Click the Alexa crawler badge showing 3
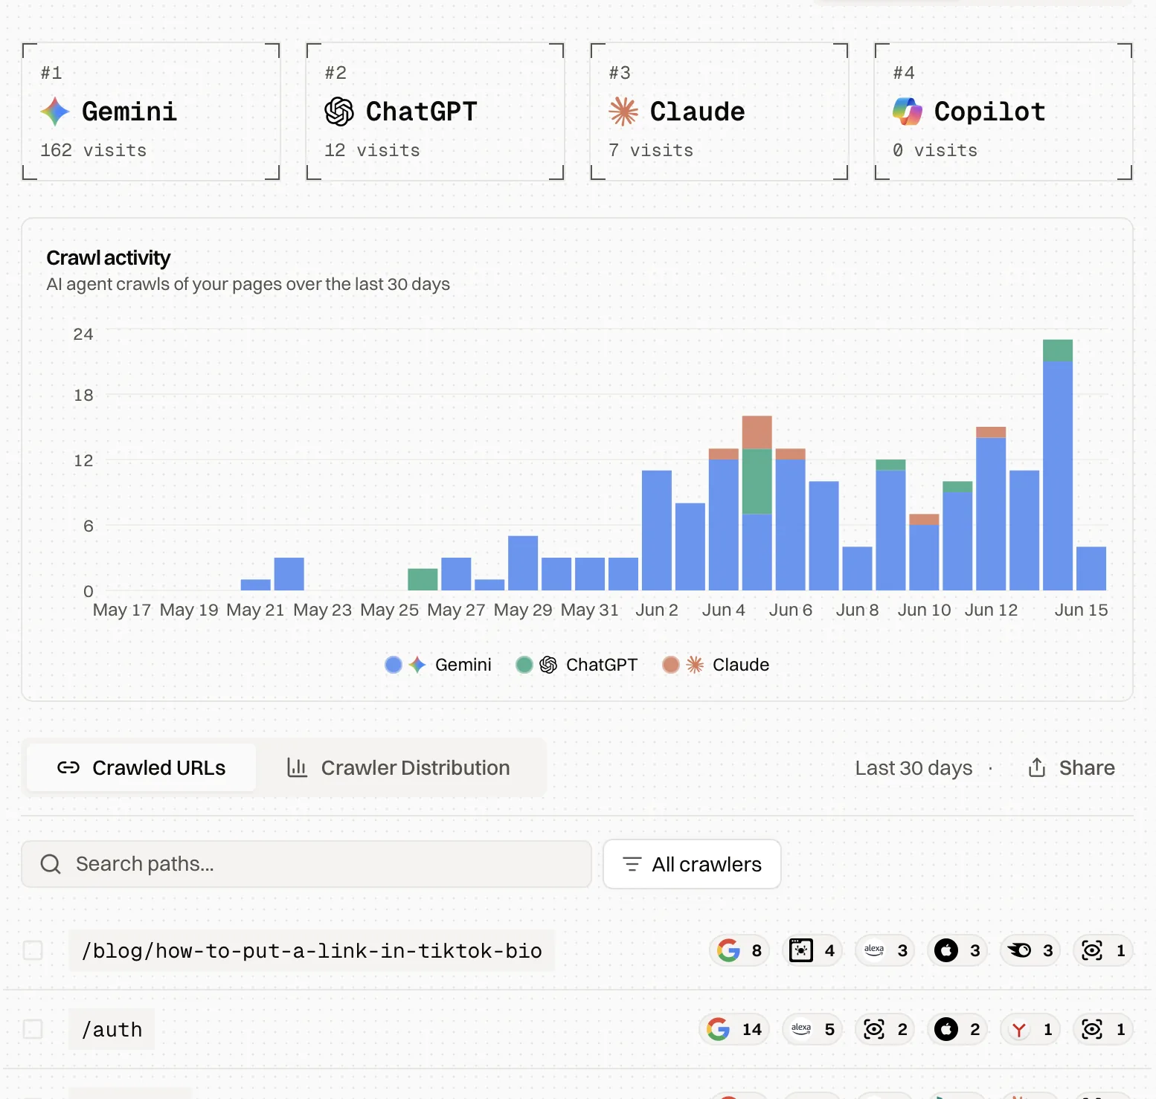The width and height of the screenshot is (1156, 1099). 885,950
